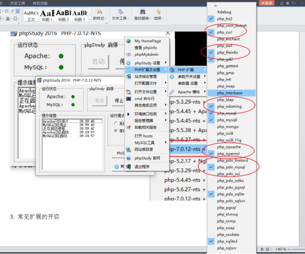The image size is (305, 254).
Task: Click the 文字工具 text tool icon
Action: [120, 12]
